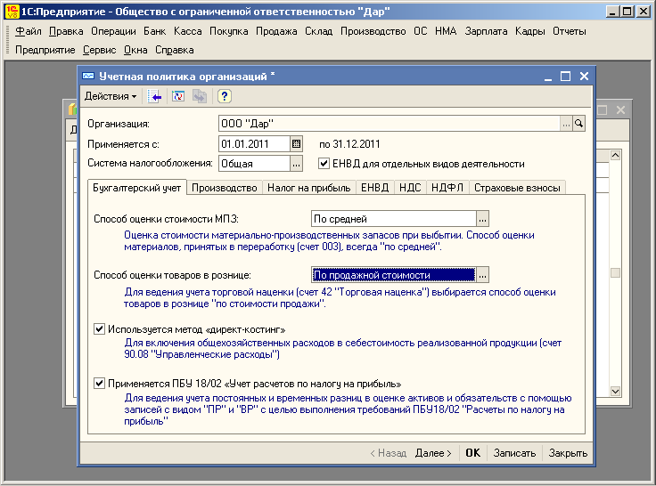Click Закрыть to close the form
Image resolution: width=656 pixels, height=486 pixels.
(x=568, y=453)
